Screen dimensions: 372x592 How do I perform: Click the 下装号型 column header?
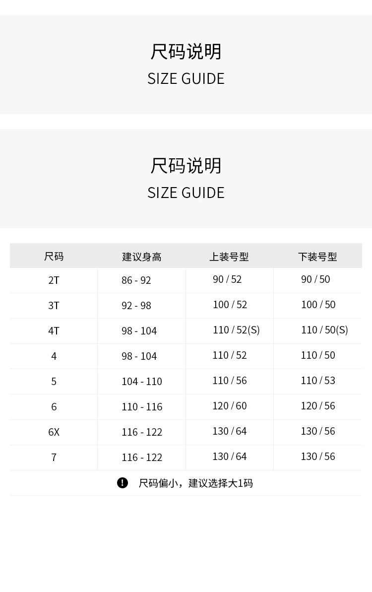pyautogui.click(x=317, y=257)
